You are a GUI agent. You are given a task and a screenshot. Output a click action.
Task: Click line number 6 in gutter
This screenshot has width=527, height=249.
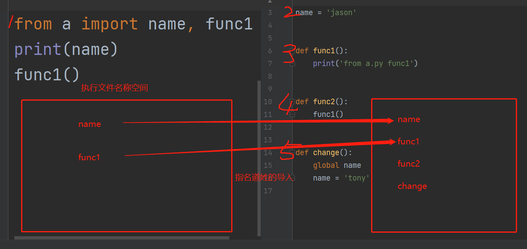270,51
